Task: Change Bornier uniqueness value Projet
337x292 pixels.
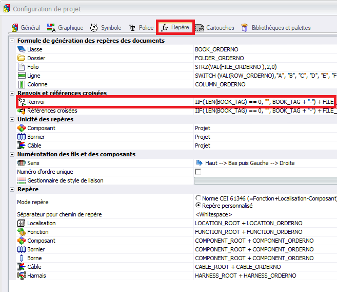Action: point(203,137)
